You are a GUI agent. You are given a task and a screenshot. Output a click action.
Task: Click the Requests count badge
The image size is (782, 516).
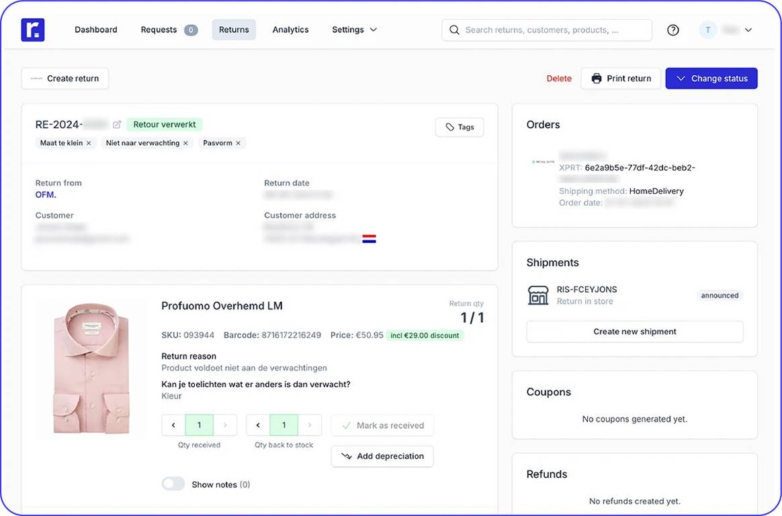(x=191, y=30)
